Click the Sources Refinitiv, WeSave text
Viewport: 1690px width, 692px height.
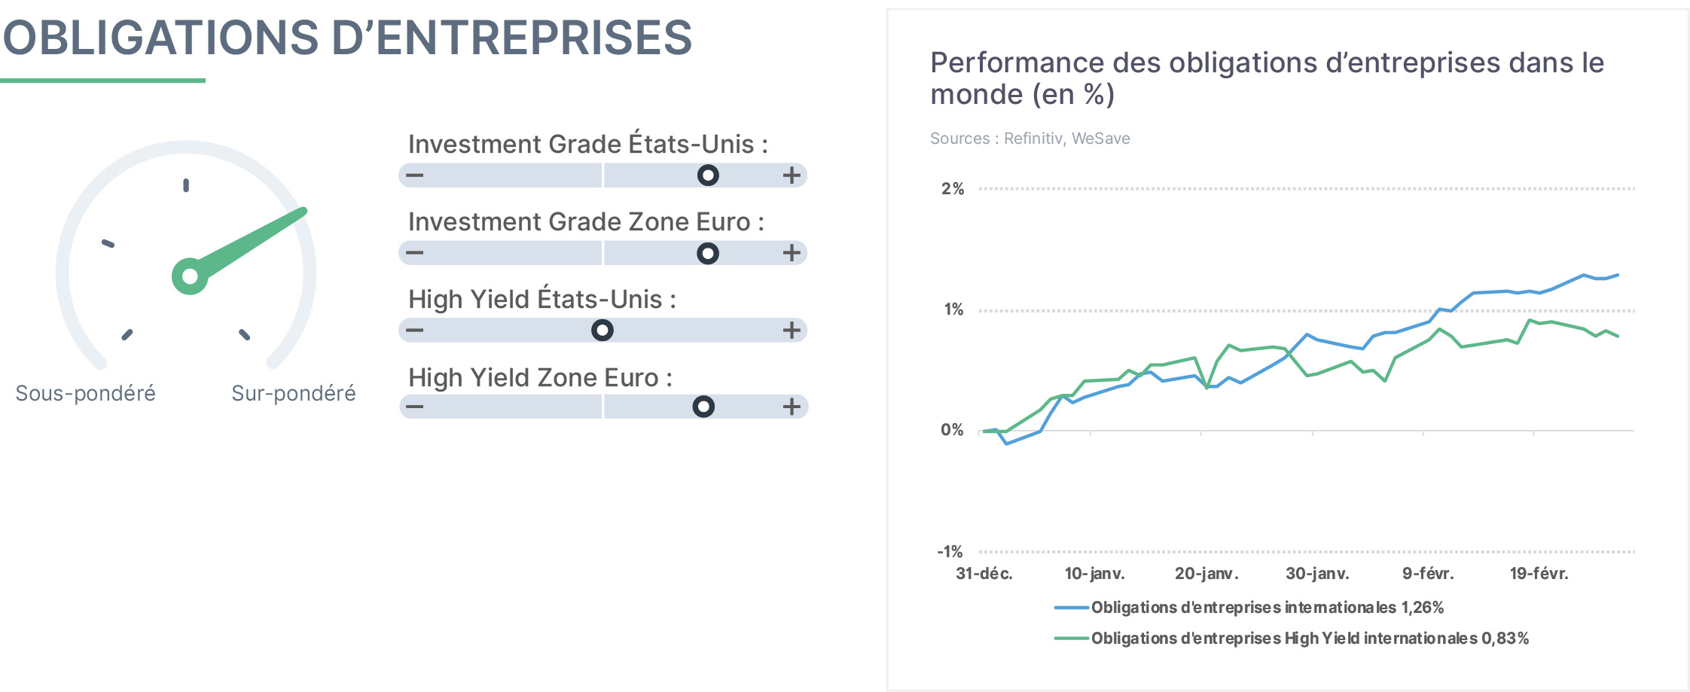click(1030, 139)
